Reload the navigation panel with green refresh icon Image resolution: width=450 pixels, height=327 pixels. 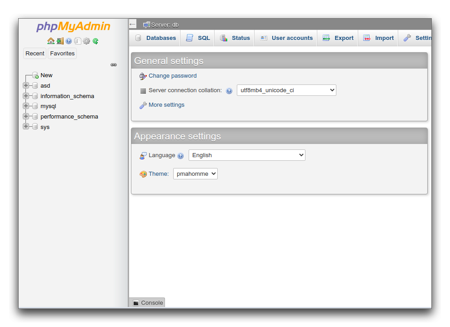pos(95,41)
